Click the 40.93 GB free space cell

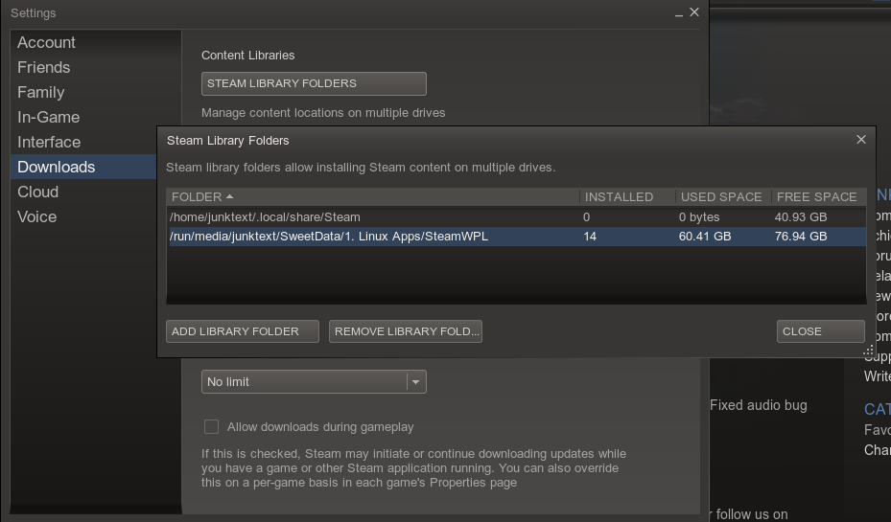(x=801, y=217)
